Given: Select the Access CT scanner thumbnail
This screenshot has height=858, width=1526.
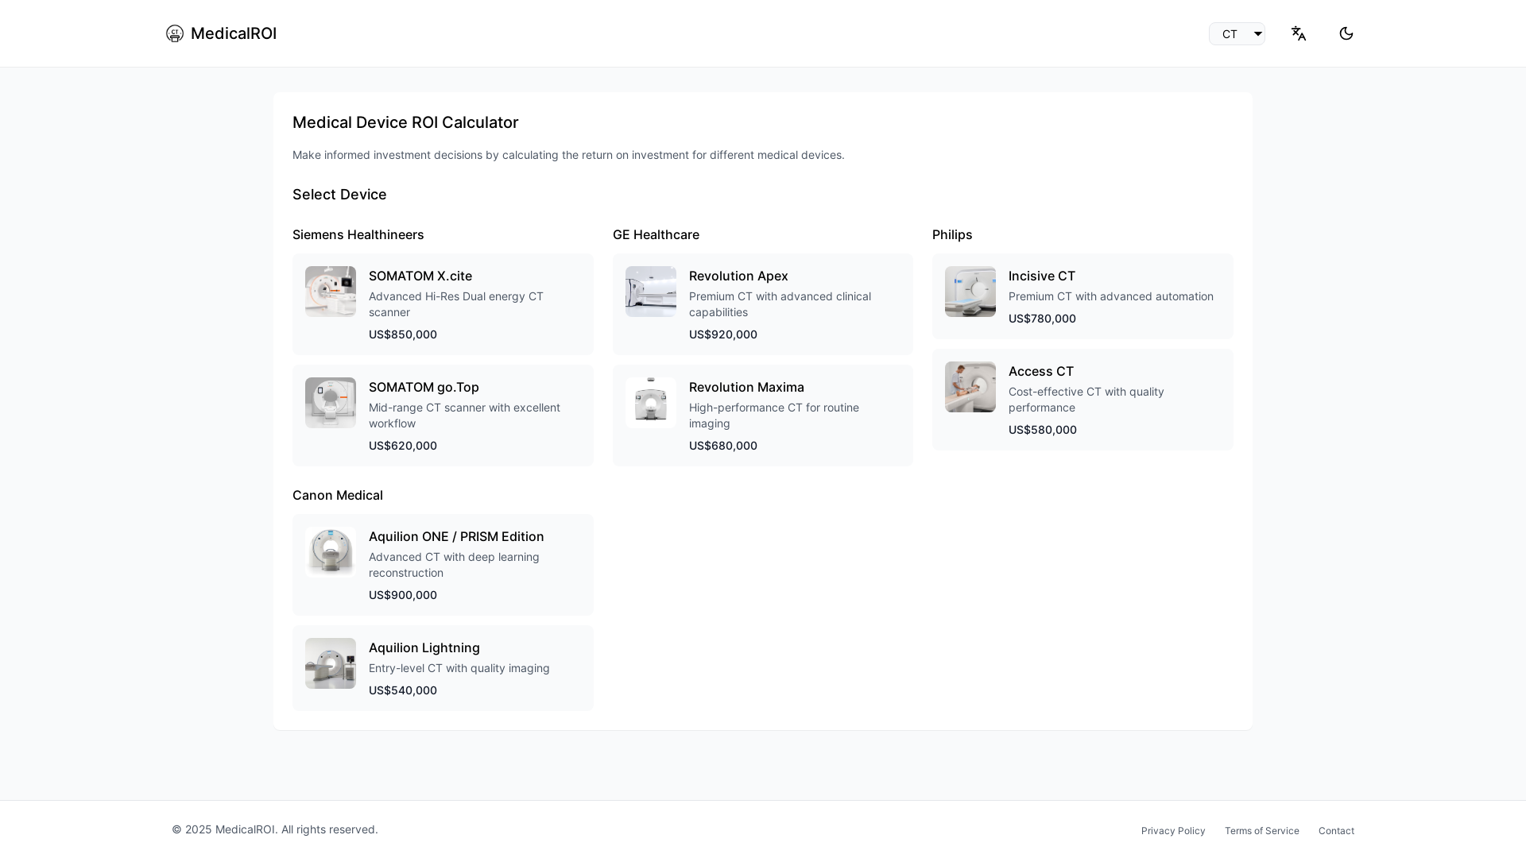Looking at the screenshot, I should tap(970, 387).
